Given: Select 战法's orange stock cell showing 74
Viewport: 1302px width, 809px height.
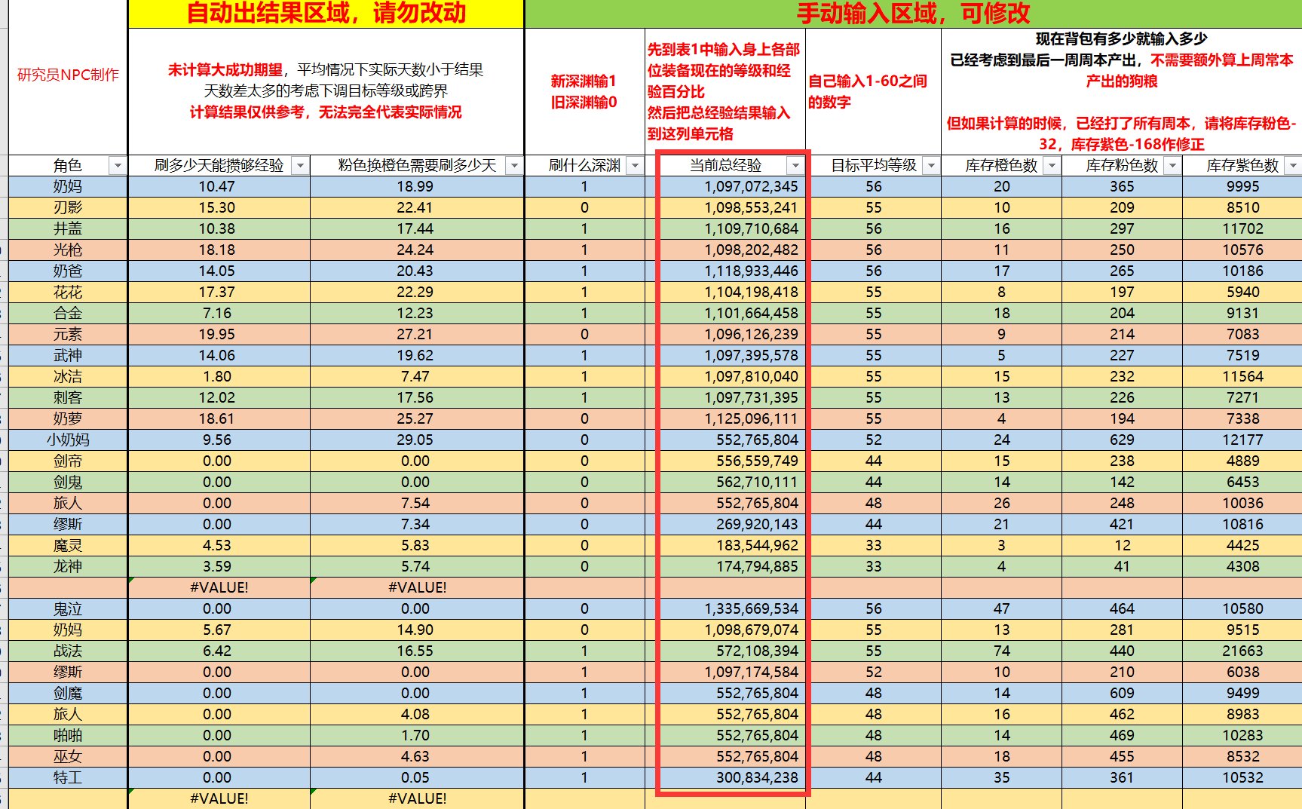Looking at the screenshot, I should point(1001,651).
